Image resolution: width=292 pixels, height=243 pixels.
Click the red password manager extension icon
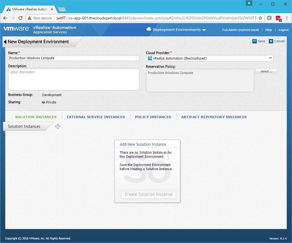click(278, 18)
